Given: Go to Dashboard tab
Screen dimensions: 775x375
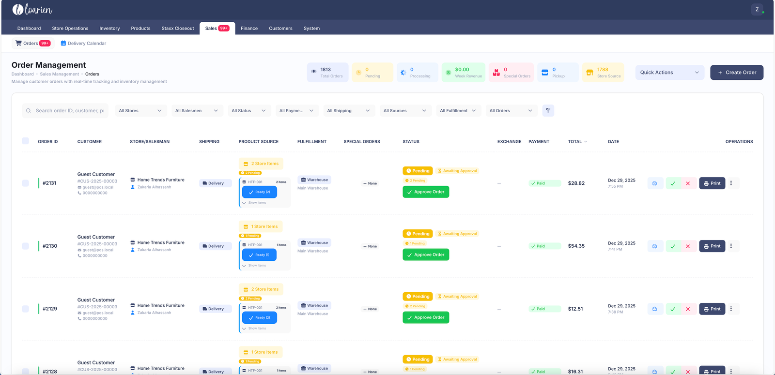Looking at the screenshot, I should pyautogui.click(x=29, y=29).
